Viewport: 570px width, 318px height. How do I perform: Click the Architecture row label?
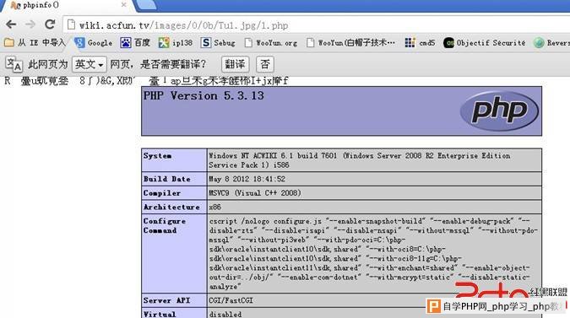coord(171,208)
